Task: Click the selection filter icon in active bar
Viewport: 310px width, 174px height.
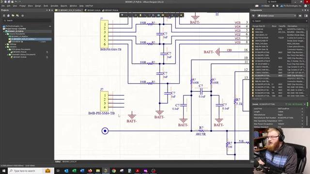Action: point(122,15)
